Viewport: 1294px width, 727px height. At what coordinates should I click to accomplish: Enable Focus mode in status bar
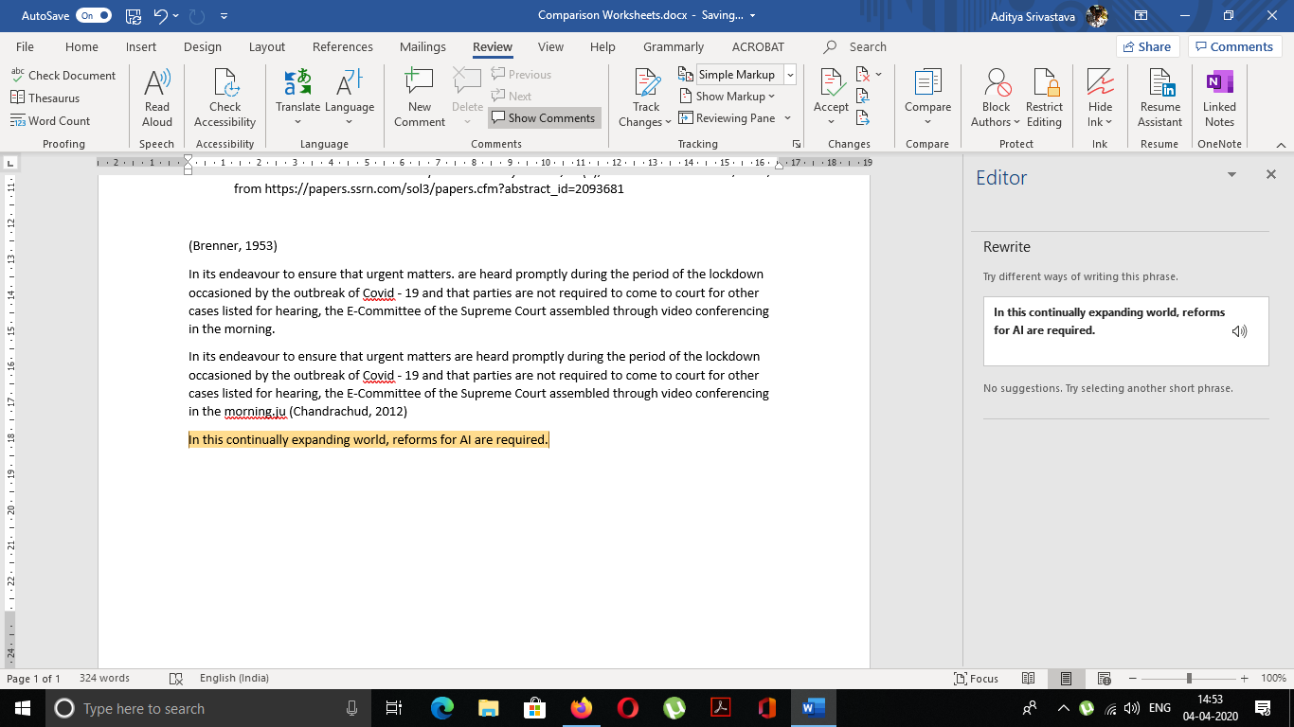point(976,679)
